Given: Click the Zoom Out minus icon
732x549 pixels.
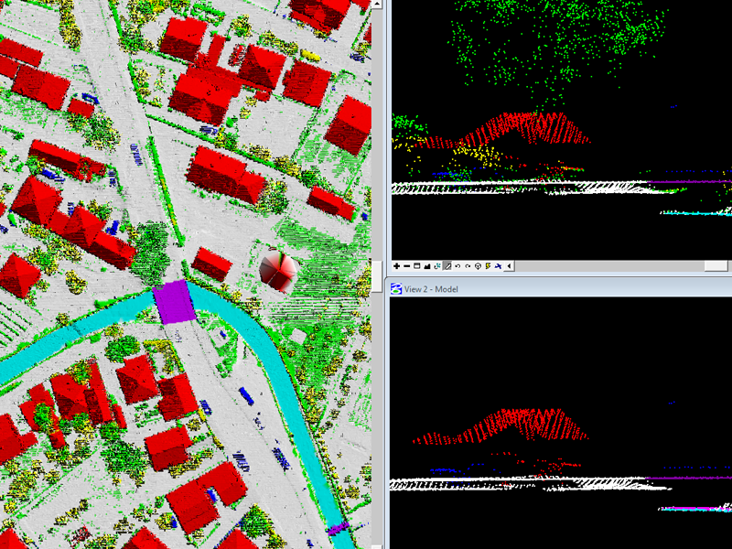Looking at the screenshot, I should coord(407,266).
